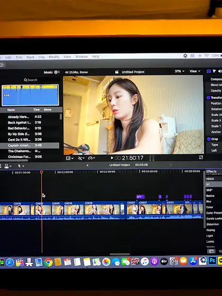The height and width of the screenshot is (296, 222).
Task: Open the Final Cut Pro dock icon
Action: tap(20, 262)
